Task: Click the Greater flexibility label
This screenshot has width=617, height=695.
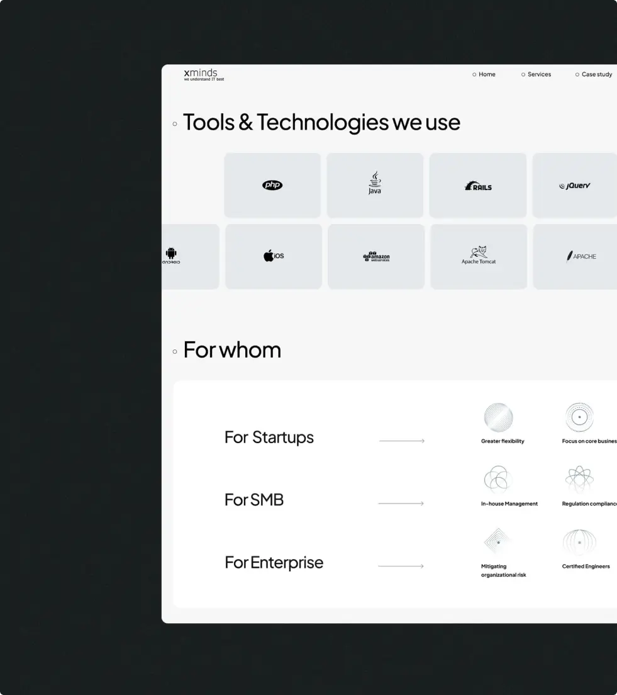Action: pos(503,441)
